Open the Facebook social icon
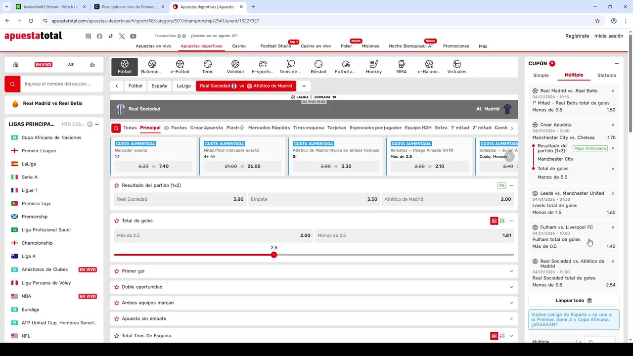633x356 pixels. [99, 36]
